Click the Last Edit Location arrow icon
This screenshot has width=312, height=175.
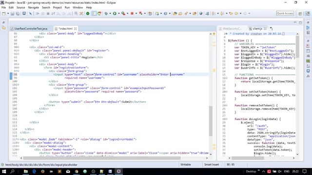(x=231, y=14)
